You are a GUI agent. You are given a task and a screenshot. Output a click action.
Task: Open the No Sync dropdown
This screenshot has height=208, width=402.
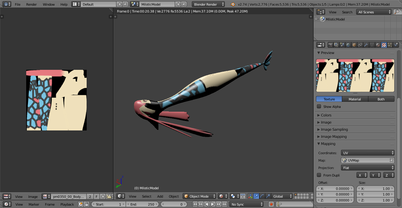click(247, 204)
